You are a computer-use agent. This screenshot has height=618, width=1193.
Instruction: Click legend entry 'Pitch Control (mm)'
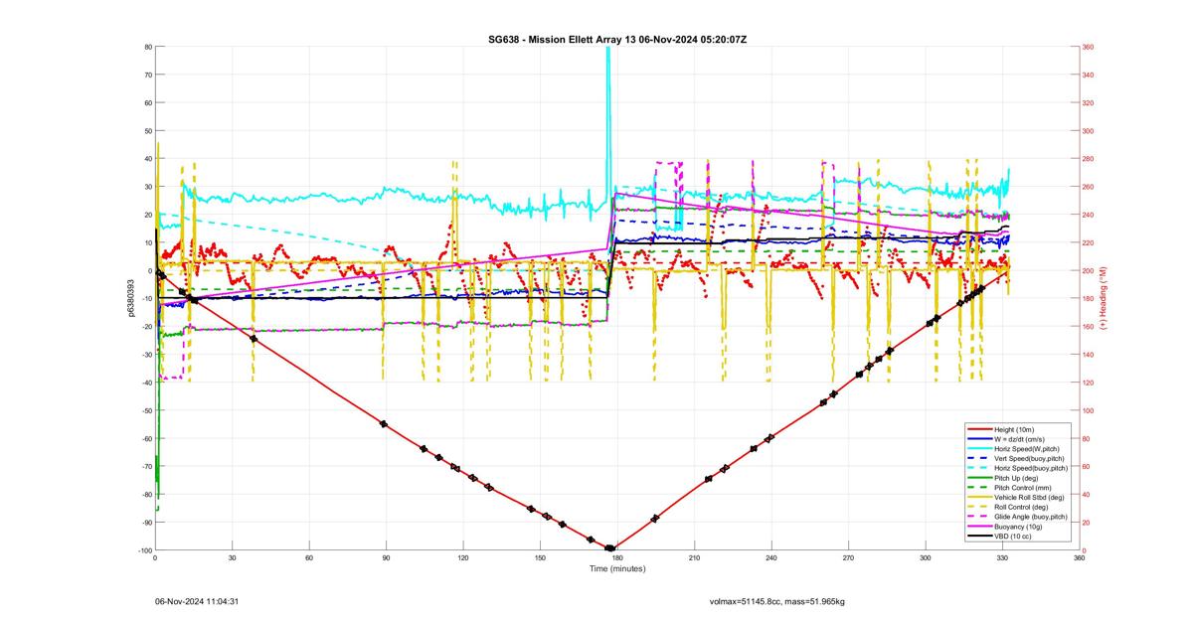coord(1023,488)
